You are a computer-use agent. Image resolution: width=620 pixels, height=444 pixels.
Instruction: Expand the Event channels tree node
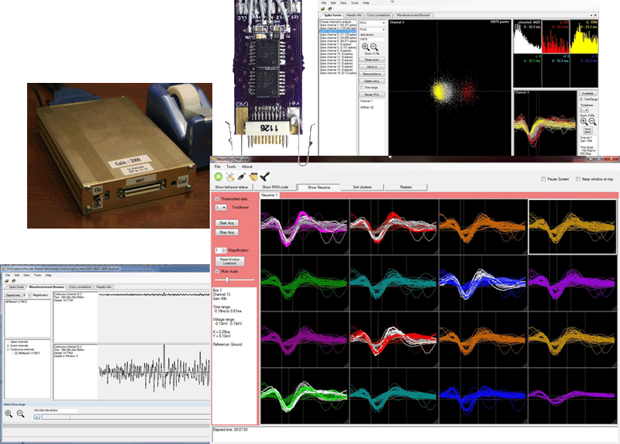(x=7, y=347)
